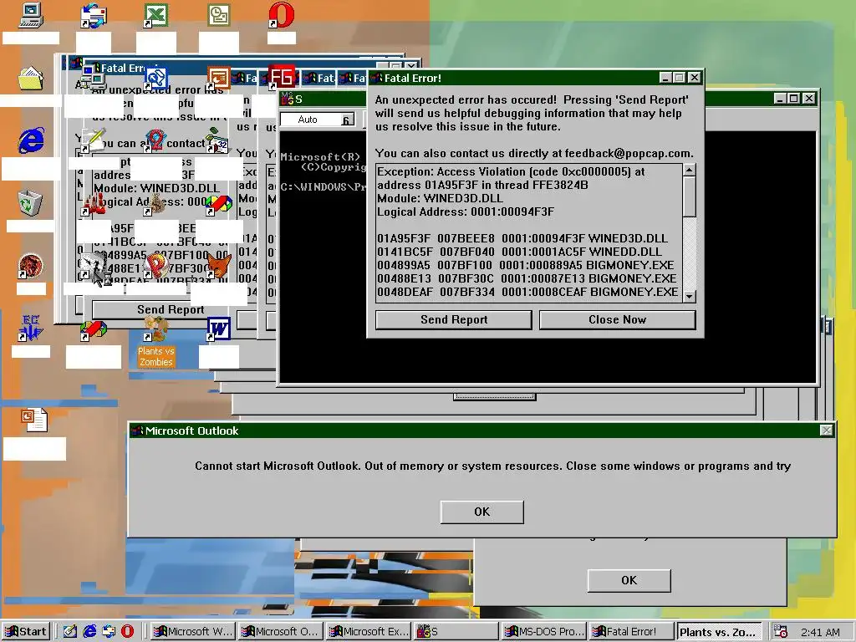
Task: Open the Plants vs Zombies desktop shortcut
Action: 156,342
